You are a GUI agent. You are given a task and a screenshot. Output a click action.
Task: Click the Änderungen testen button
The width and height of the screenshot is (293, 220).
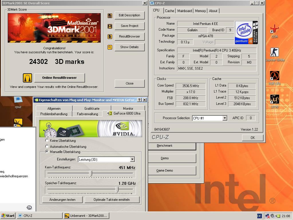(62, 200)
